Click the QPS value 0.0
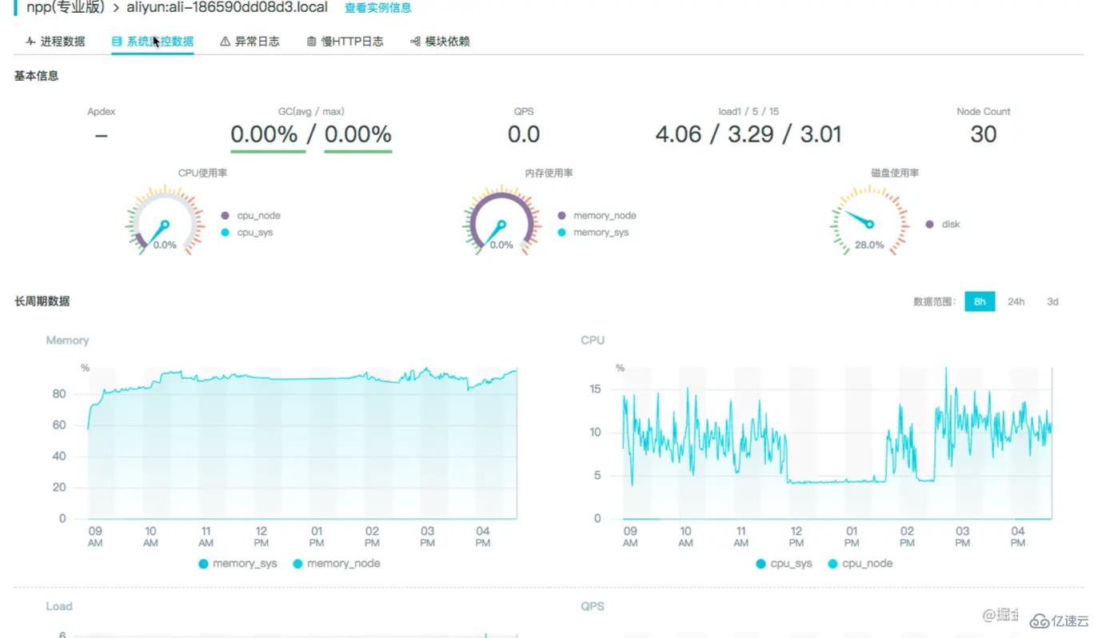Screen dimensions: 1098x638 tap(524, 134)
